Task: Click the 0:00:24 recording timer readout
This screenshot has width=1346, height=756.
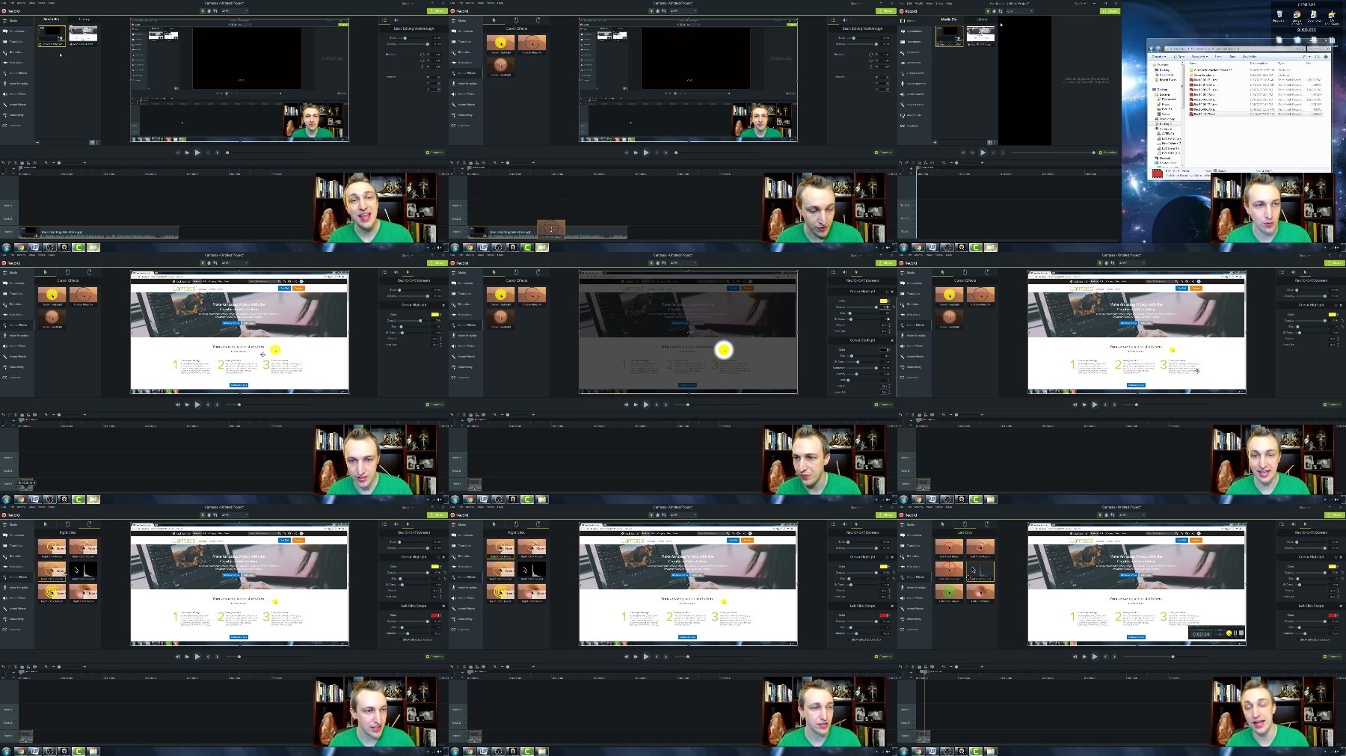Action: [1201, 634]
